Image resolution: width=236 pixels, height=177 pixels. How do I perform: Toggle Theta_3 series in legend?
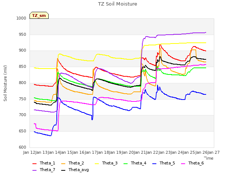click(x=106, y=163)
